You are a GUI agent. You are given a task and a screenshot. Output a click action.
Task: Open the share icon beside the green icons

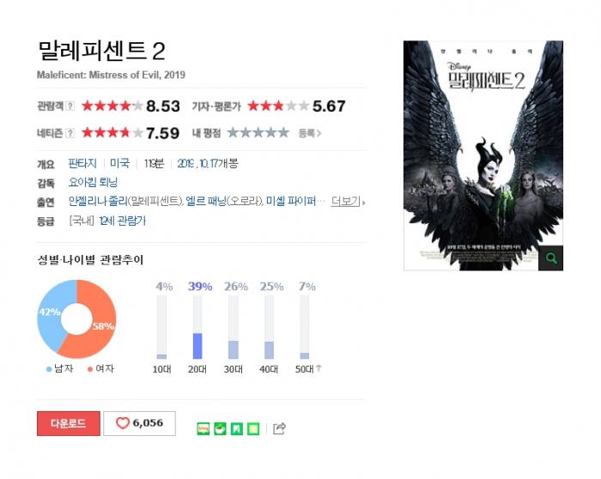tap(279, 428)
